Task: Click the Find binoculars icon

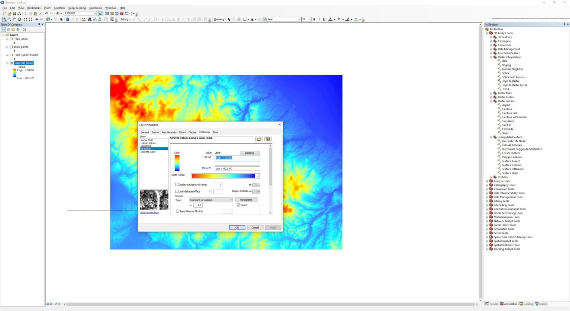Action: (x=90, y=20)
